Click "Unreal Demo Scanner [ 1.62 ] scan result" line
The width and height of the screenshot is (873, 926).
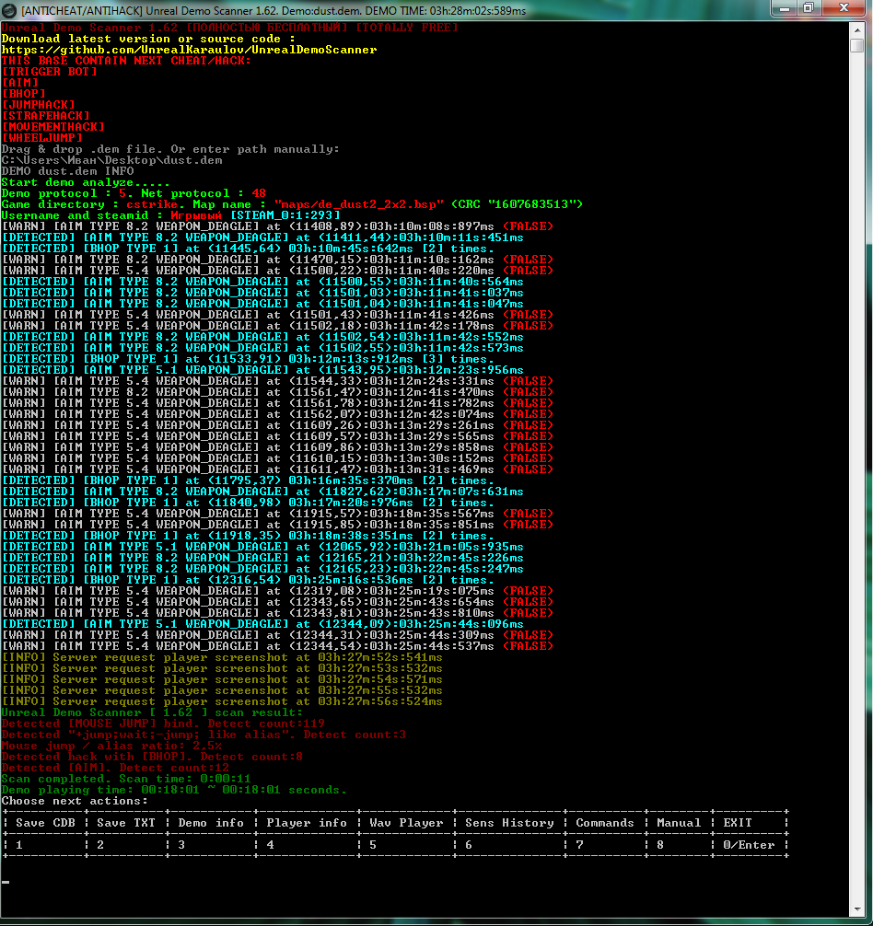152,712
